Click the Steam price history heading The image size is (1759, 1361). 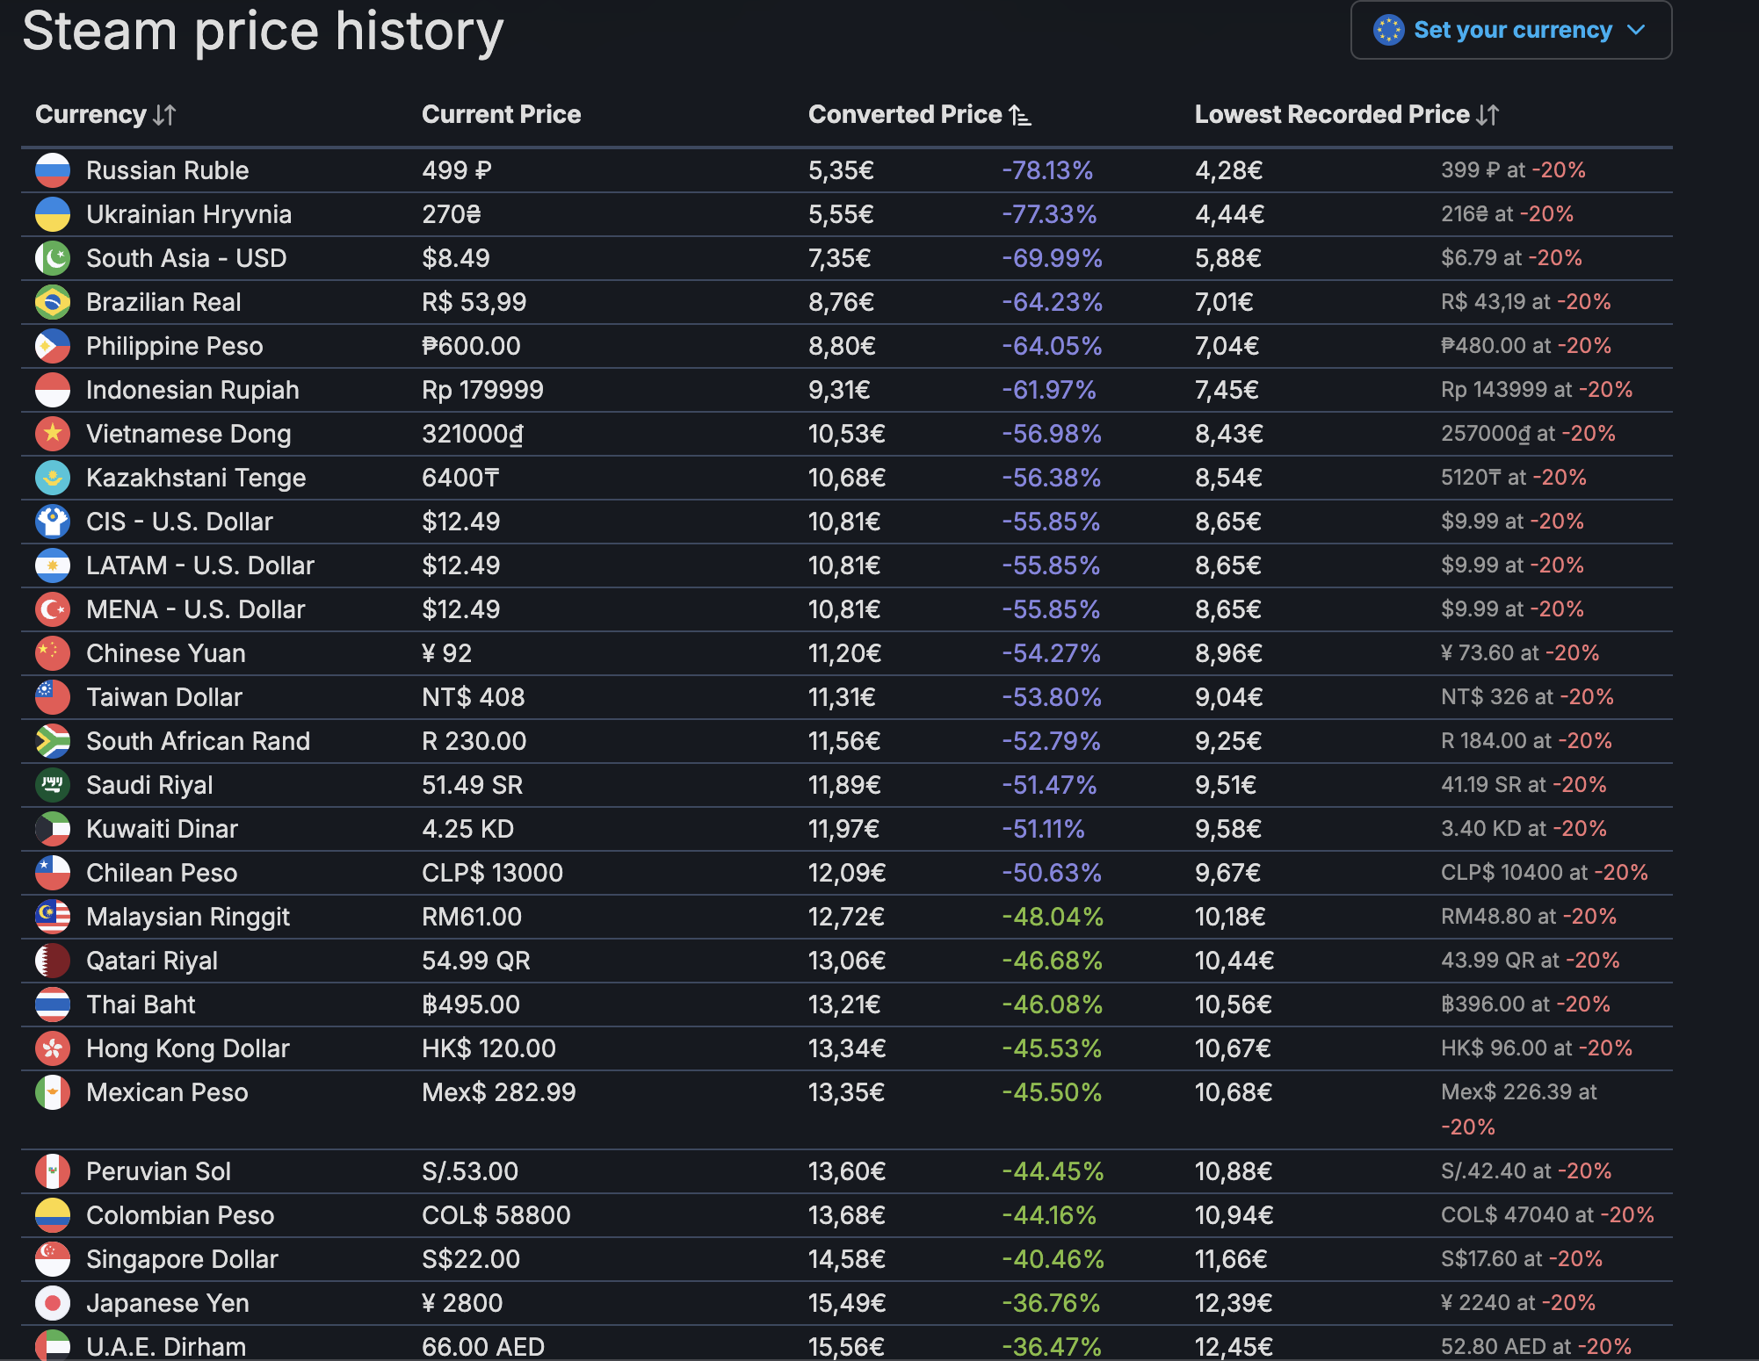click(263, 32)
